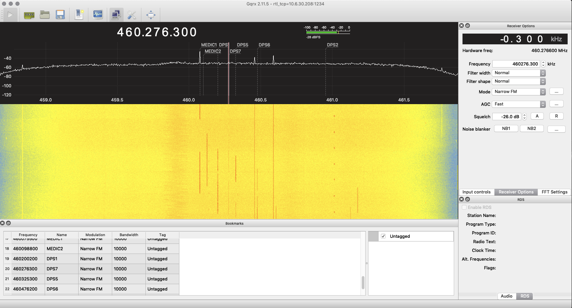The width and height of the screenshot is (572, 308).
Task: Toggle the remote control computers icon
Action: [116, 15]
